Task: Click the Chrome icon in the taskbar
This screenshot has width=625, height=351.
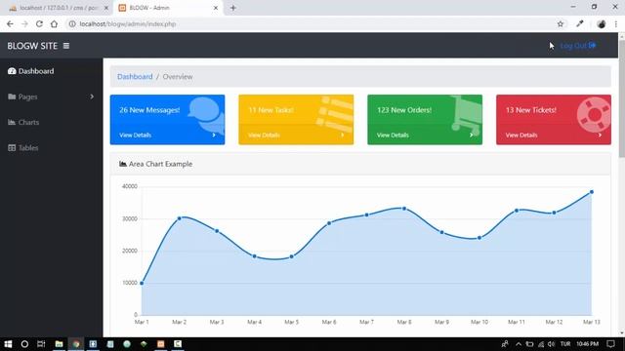Action: pyautogui.click(x=76, y=344)
